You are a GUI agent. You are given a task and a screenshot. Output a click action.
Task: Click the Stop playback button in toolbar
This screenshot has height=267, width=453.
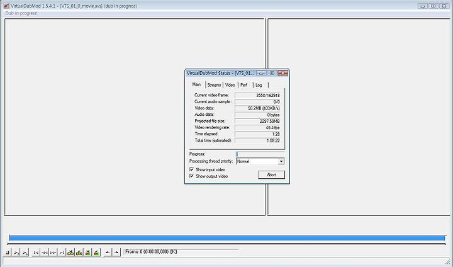click(x=8, y=253)
